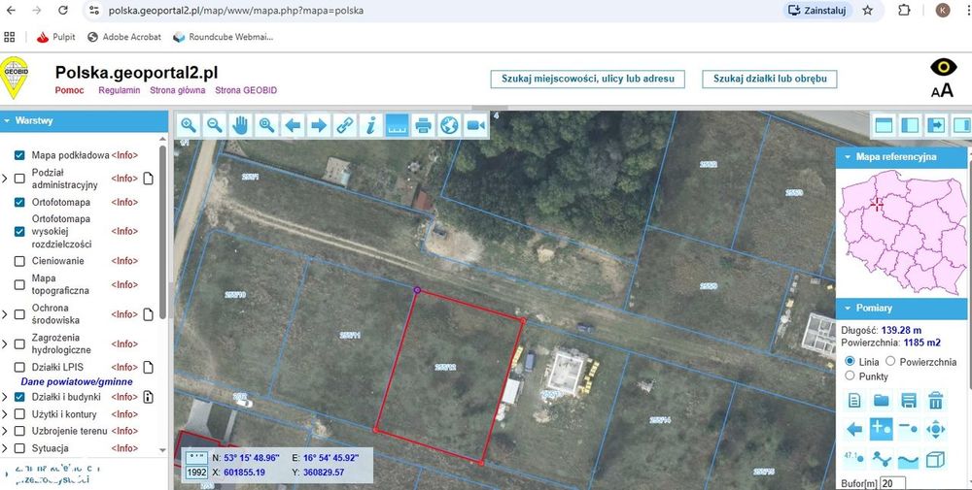Select the Powierzchnia radio button

pos(890,361)
